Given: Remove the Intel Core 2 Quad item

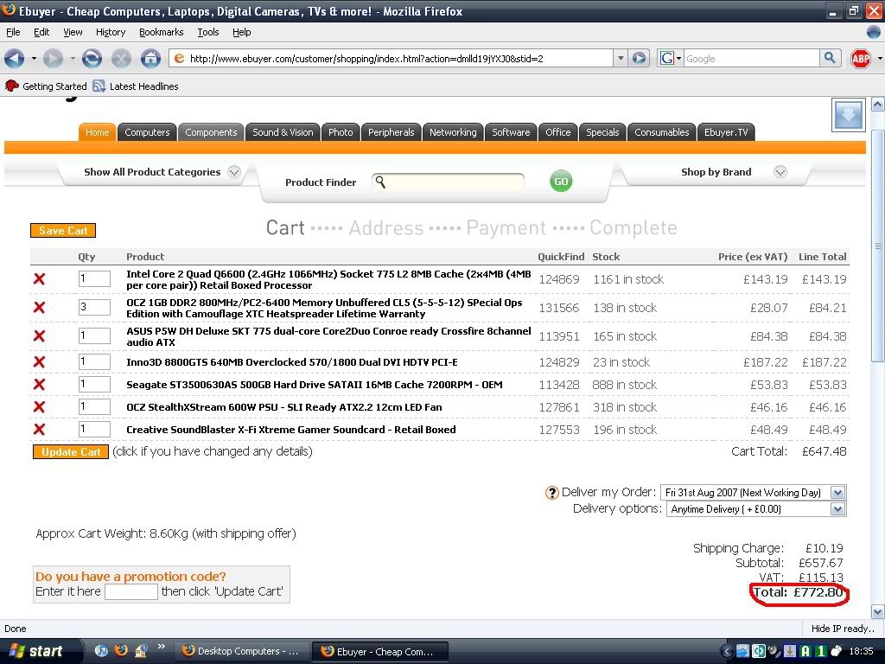Looking at the screenshot, I should click(x=39, y=279).
